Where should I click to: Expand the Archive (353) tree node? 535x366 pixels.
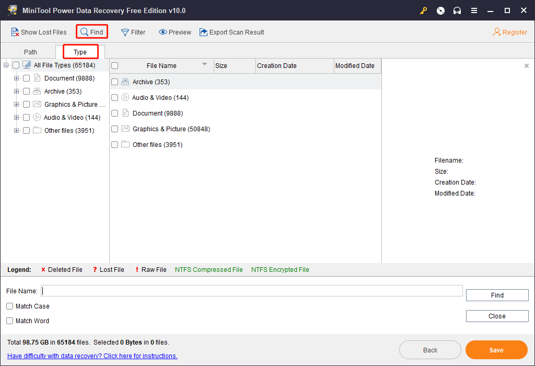(16, 91)
